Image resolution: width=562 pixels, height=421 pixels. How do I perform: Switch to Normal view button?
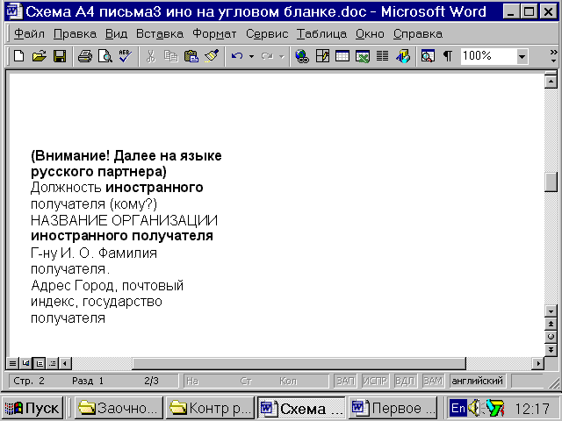12,364
